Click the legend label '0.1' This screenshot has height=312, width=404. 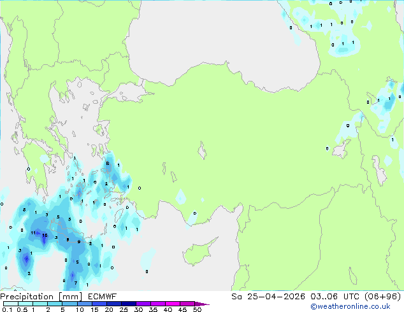click(x=7, y=309)
